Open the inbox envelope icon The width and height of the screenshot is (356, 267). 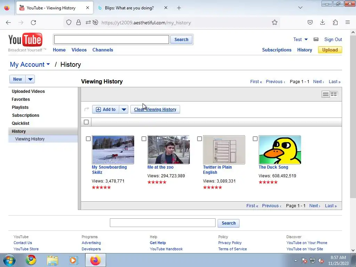click(x=316, y=39)
